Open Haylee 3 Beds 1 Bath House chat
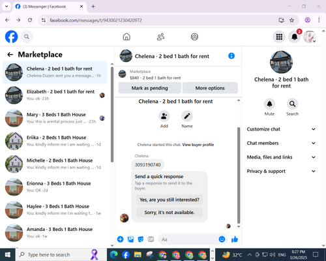This screenshot has height=261, width=326. [55, 210]
